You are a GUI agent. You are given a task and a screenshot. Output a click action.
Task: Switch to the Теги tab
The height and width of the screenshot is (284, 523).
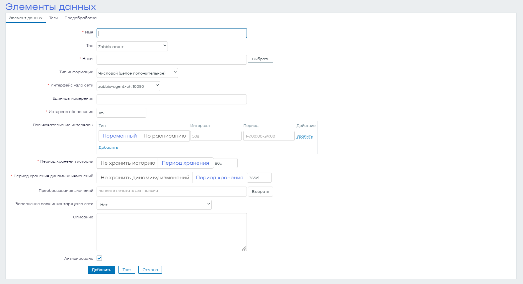53,18
